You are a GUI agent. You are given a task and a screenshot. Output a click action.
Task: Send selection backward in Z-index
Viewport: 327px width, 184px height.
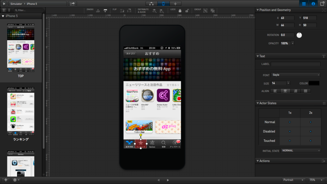point(105,11)
